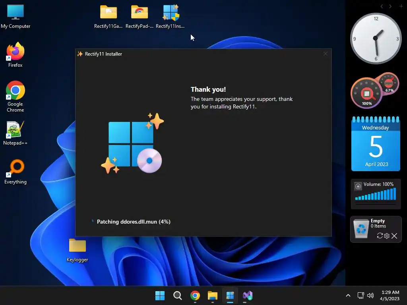Select the Rectify11Ins... installer icon
The image size is (407, 305).
[170, 16]
